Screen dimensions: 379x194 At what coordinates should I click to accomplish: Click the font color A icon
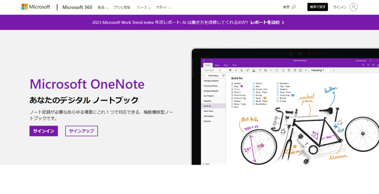pos(254,70)
